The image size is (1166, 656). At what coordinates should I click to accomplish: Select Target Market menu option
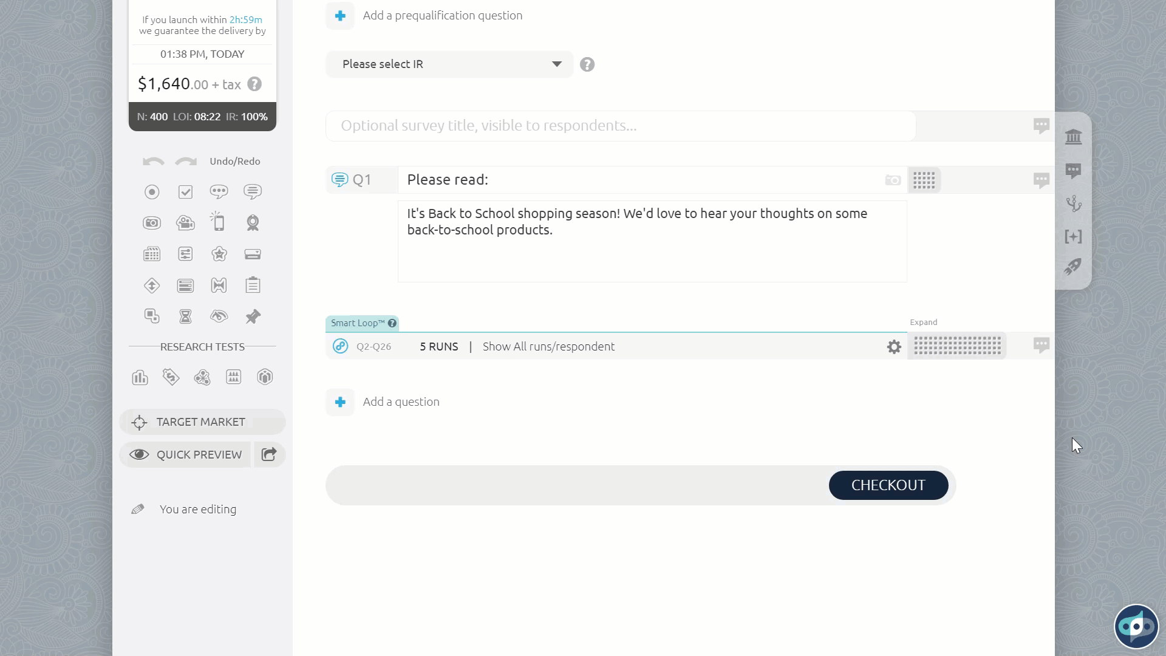pos(202,422)
